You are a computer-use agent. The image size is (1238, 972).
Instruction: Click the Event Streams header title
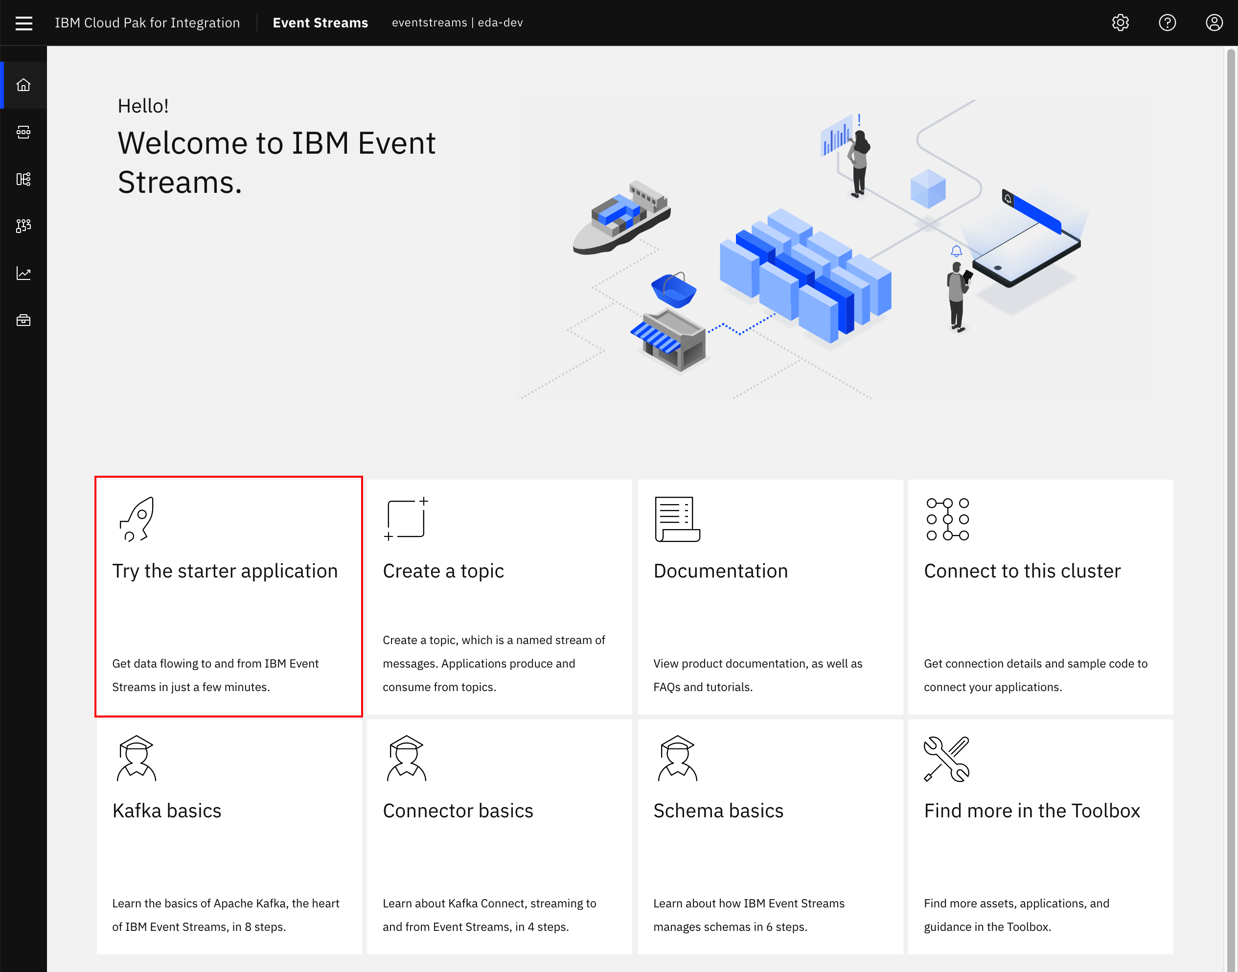point(321,23)
